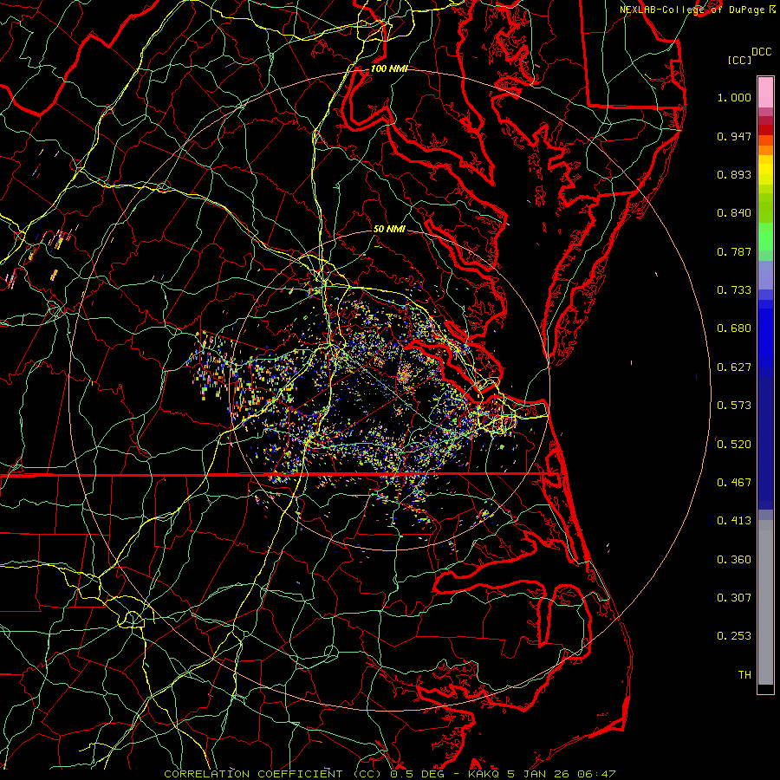The image size is (780, 780).
Task: Click the [CC] units label
Action: point(739,60)
